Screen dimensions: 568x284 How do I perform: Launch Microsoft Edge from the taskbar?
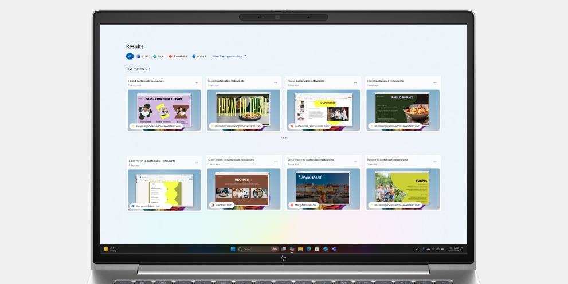coord(308,249)
